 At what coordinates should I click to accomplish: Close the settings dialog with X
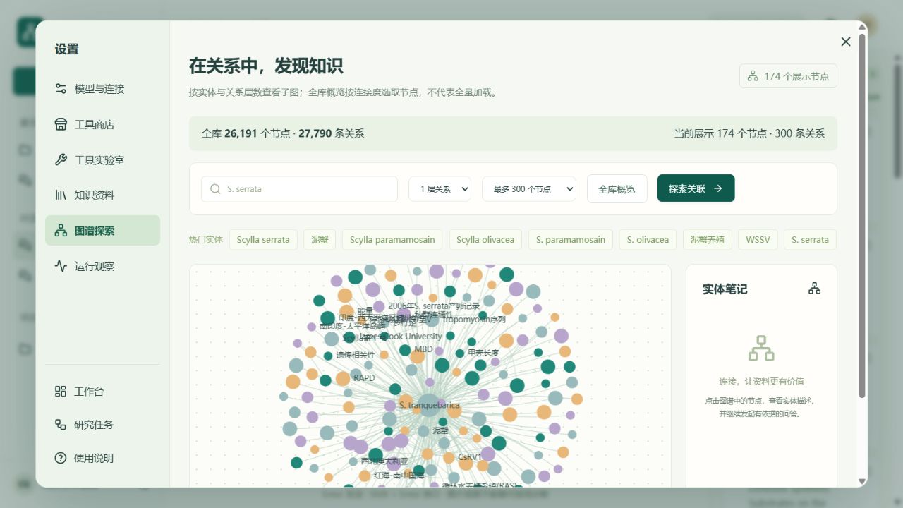click(x=846, y=42)
